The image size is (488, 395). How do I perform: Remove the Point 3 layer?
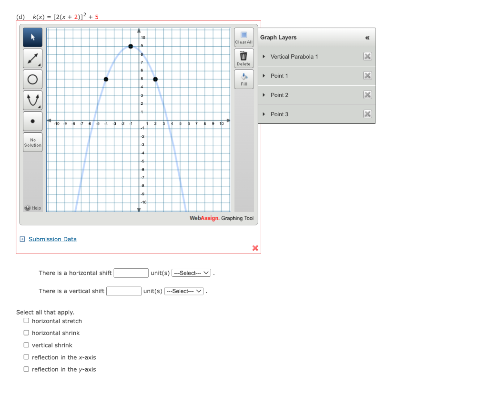pyautogui.click(x=367, y=114)
